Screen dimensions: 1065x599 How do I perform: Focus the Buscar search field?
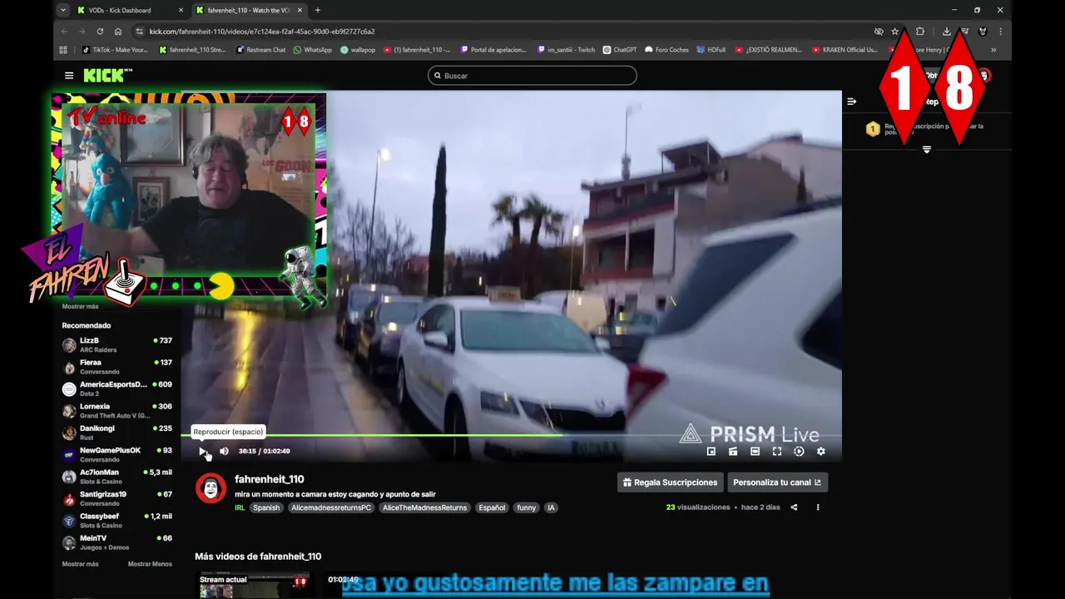[532, 76]
